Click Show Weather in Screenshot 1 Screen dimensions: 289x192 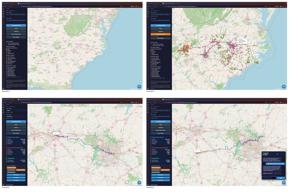16,37
